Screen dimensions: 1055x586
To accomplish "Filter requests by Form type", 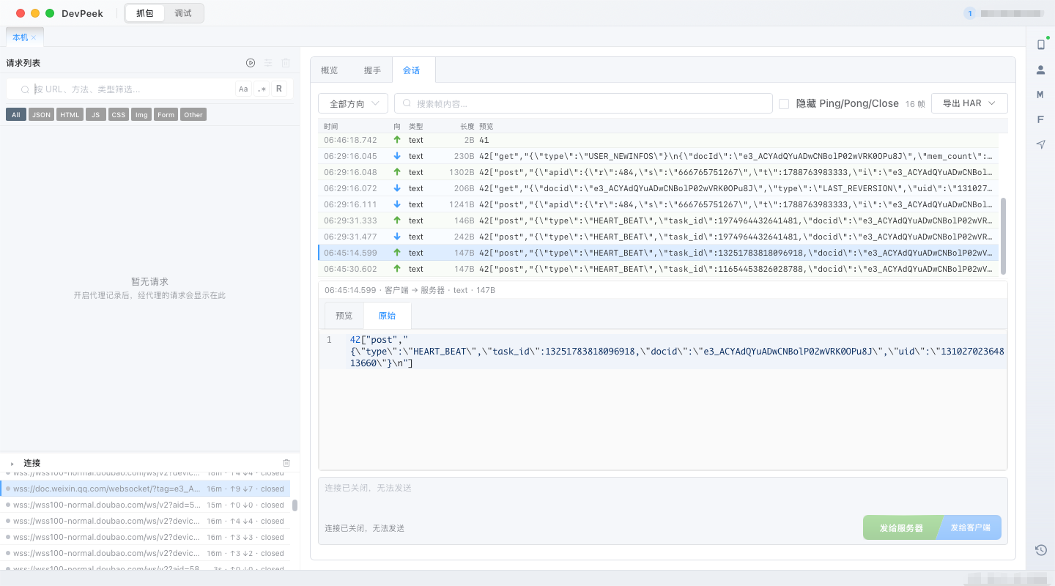I will coord(166,114).
